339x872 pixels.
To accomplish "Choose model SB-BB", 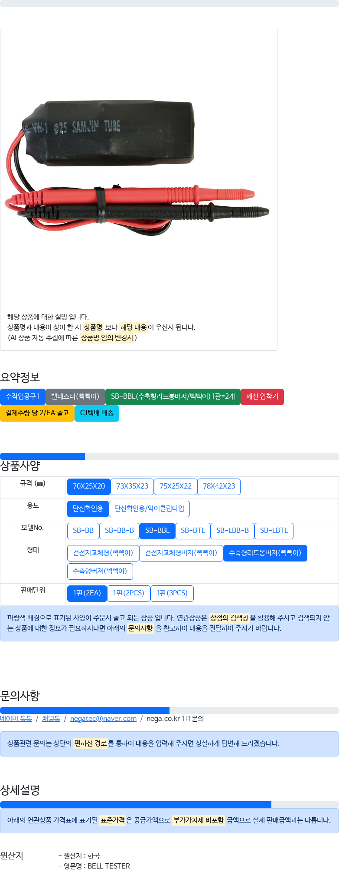I will click(83, 531).
